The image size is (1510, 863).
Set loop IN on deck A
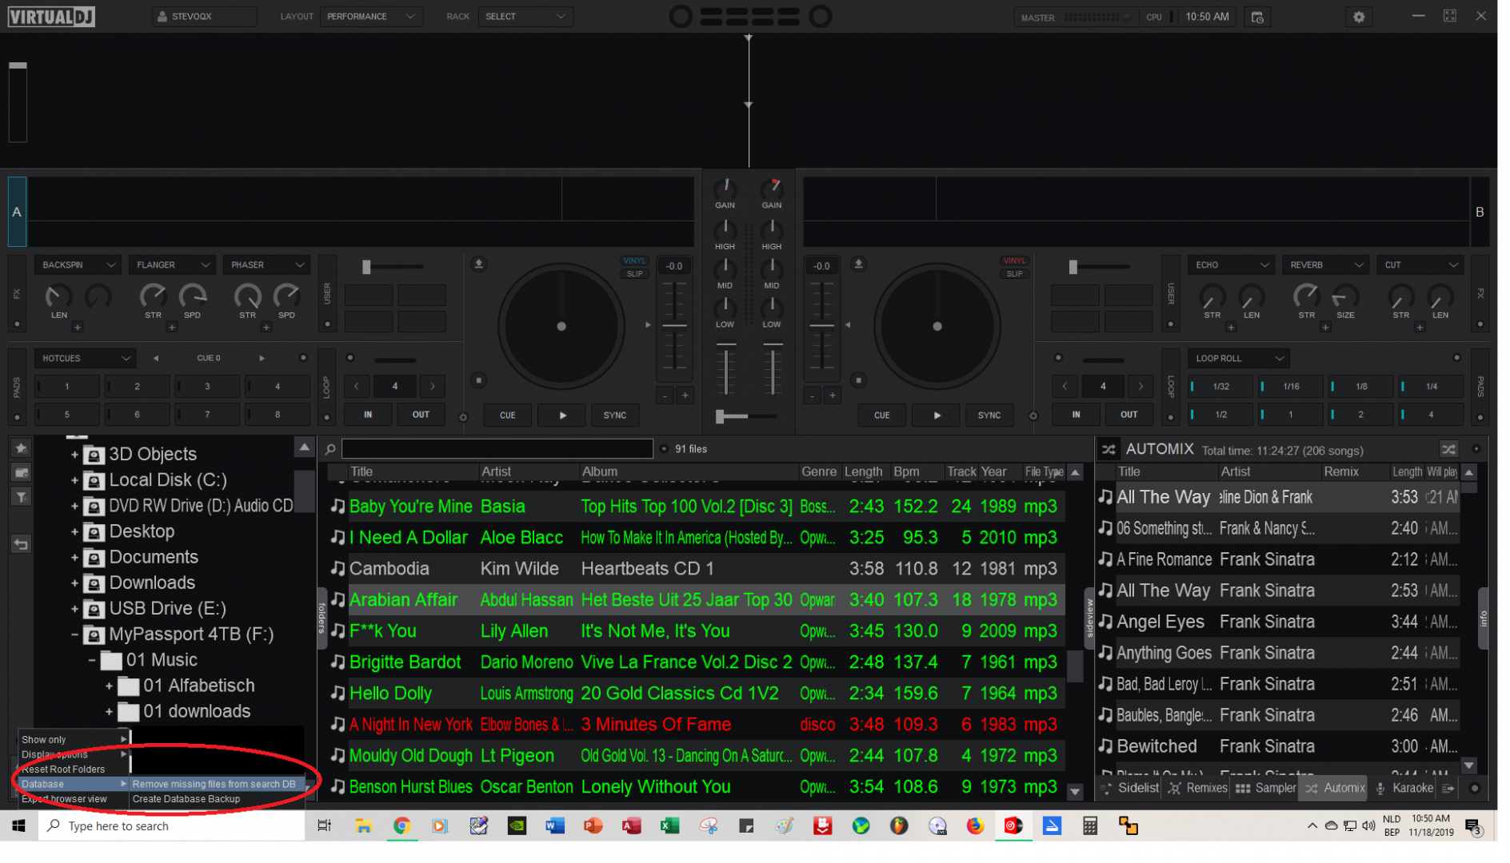368,415
